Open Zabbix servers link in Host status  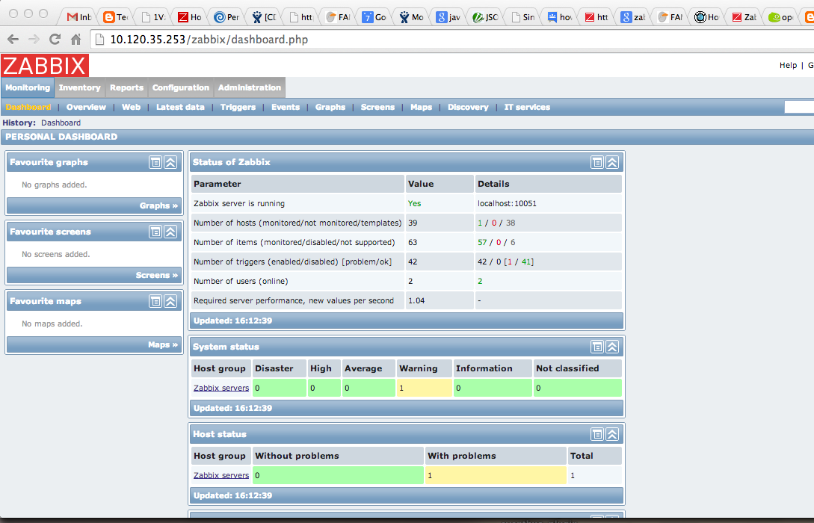click(221, 475)
